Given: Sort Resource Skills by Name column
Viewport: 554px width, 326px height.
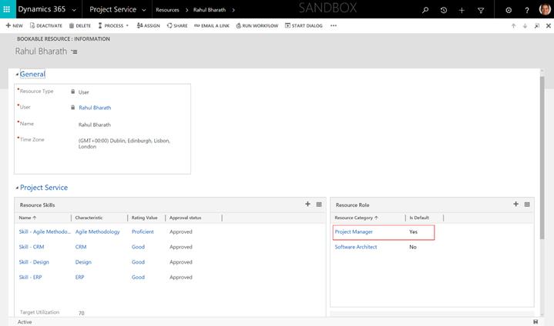Looking at the screenshot, I should [x=28, y=218].
